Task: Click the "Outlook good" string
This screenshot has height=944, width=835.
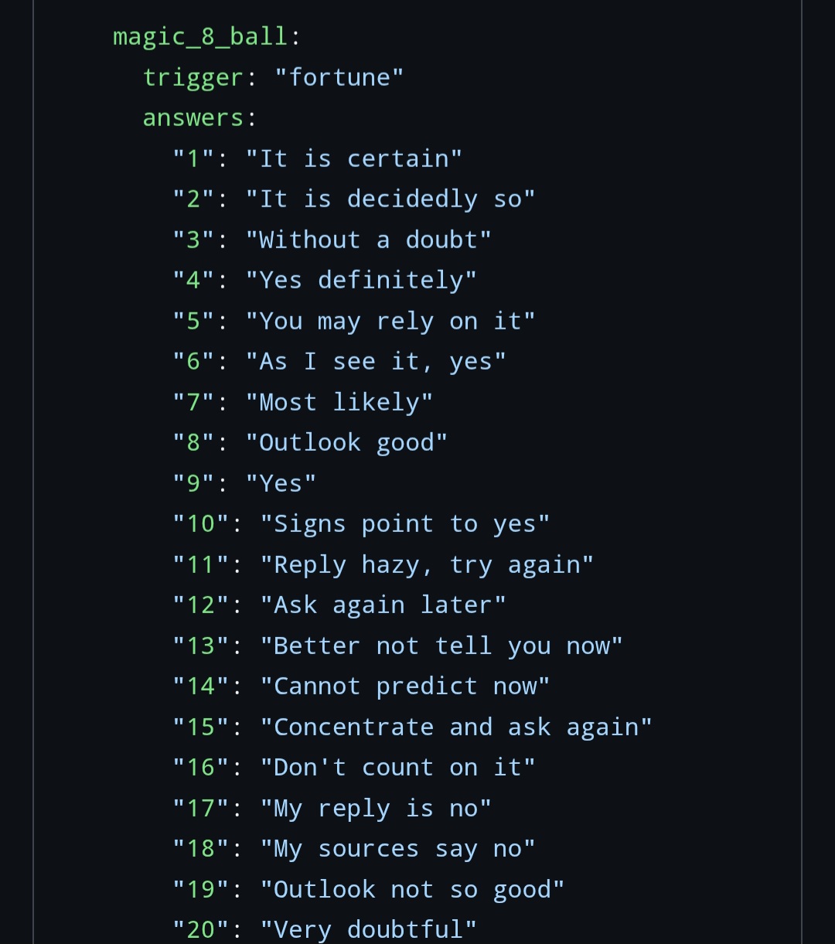Action: pyautogui.click(x=346, y=443)
